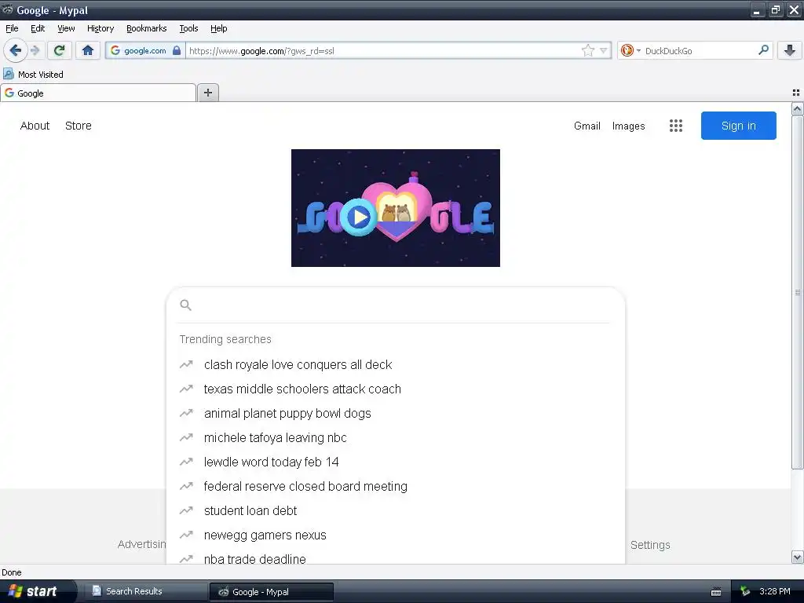Show the tab groups grid icon
This screenshot has width=804, height=603.
pyautogui.click(x=796, y=93)
